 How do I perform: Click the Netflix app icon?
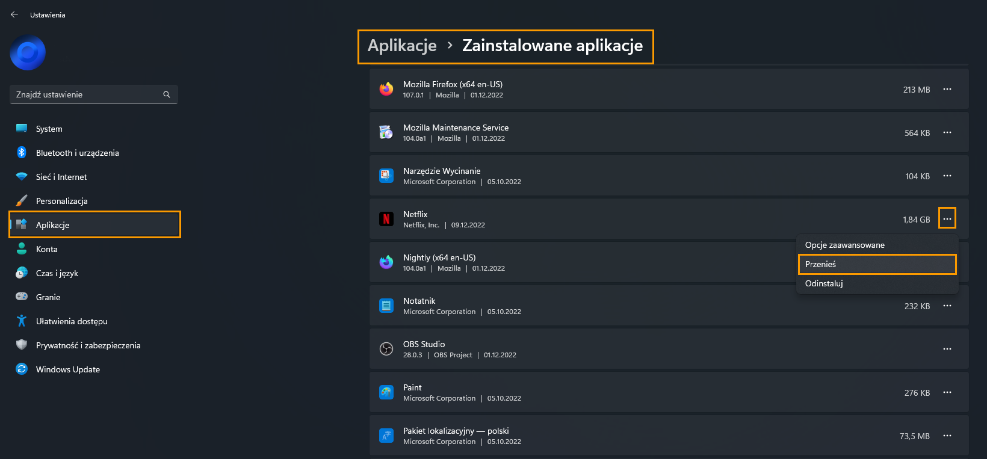pos(386,219)
